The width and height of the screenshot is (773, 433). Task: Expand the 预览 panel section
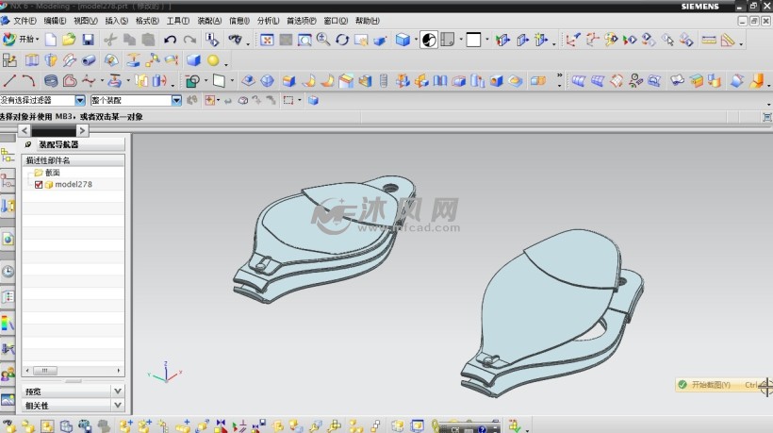pyautogui.click(x=117, y=391)
